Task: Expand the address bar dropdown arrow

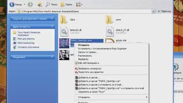Action: click(x=153, y=11)
